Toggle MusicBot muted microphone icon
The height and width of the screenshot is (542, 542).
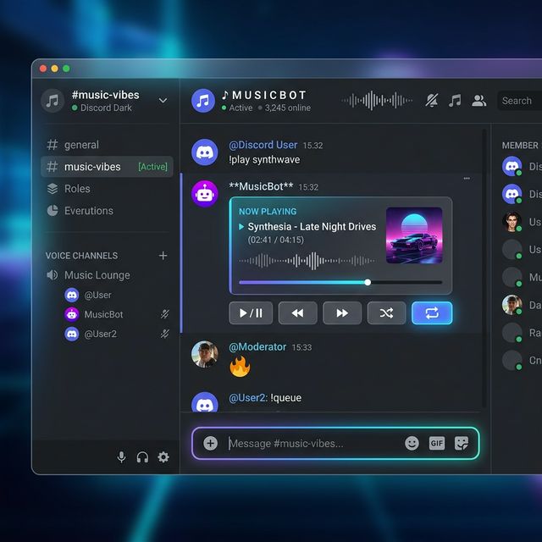point(165,314)
